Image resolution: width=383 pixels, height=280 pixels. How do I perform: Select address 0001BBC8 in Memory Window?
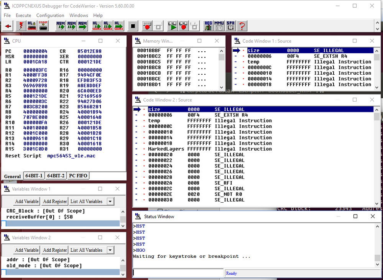pyautogui.click(x=149, y=67)
